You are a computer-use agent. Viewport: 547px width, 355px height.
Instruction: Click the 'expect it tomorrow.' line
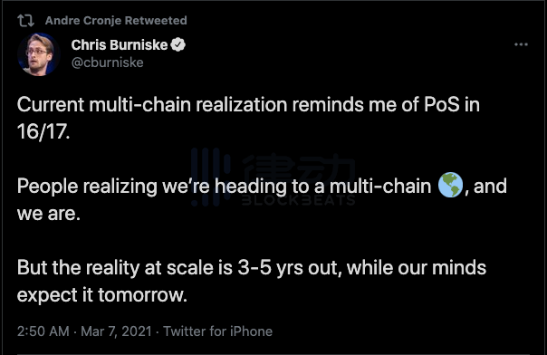[102, 295]
